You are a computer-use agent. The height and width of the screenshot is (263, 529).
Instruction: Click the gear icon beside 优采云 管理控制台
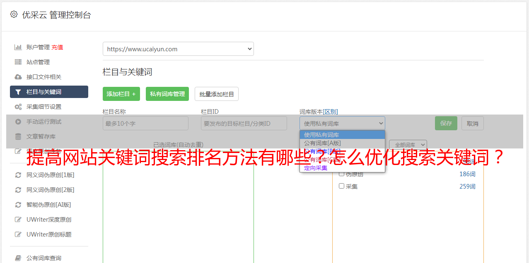(x=14, y=14)
